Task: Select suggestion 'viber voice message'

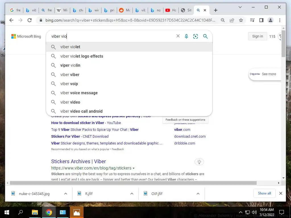Action: pos(129,93)
